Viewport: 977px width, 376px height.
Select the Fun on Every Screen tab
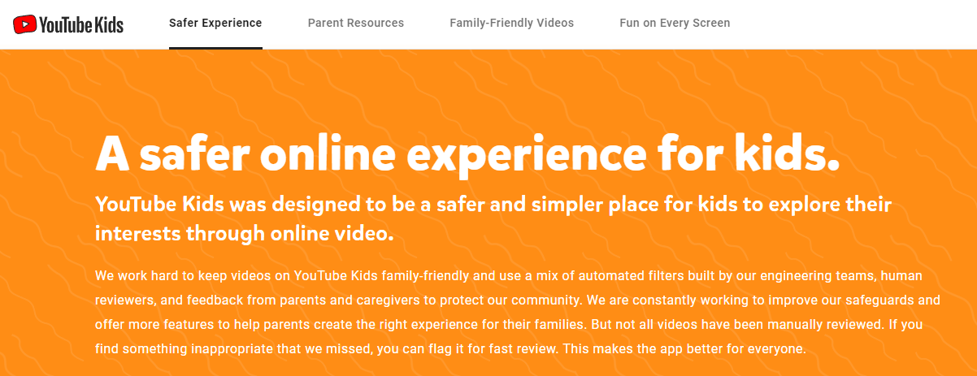tap(675, 23)
